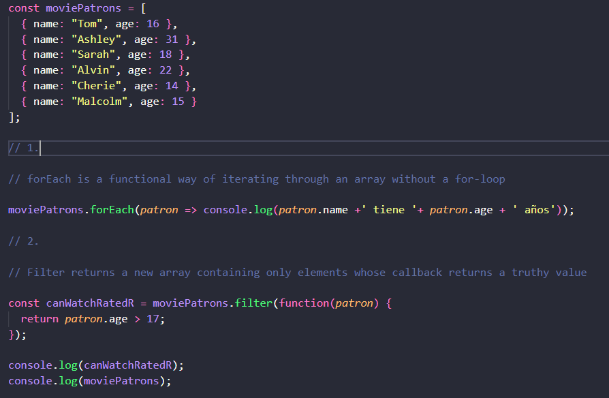Click the "// 2." comment
Screen dimensions: 609x398
24,241
